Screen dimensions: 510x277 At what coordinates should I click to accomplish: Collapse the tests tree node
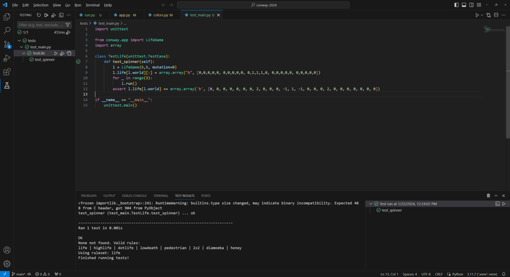tap(19, 40)
